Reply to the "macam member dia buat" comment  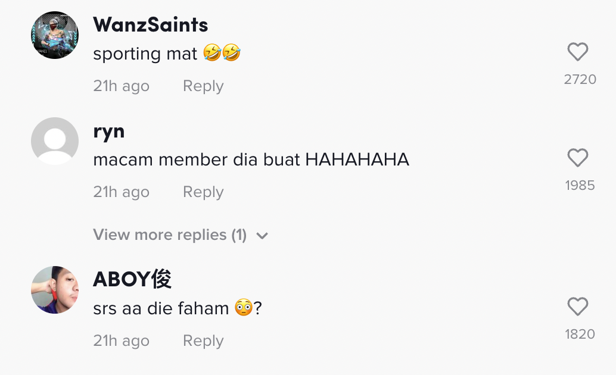pyautogui.click(x=203, y=192)
